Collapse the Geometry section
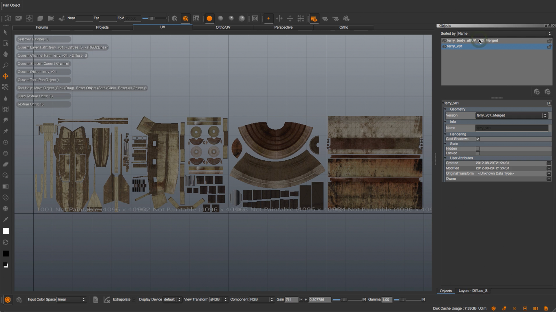556x312 pixels. [445, 109]
